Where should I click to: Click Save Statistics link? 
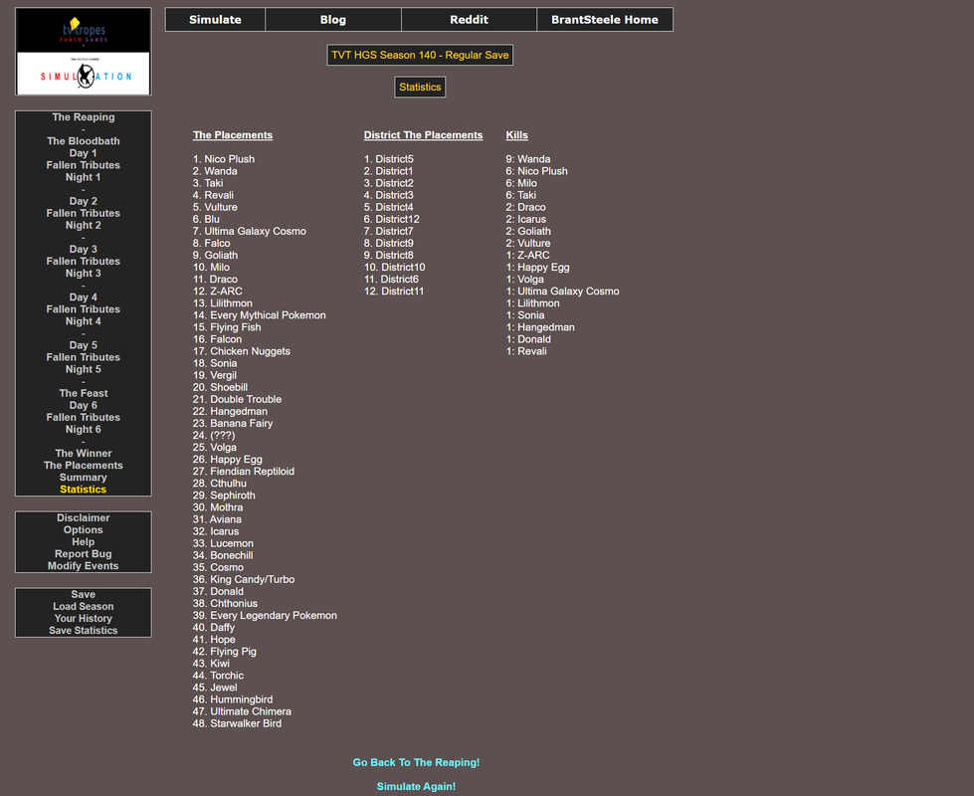point(84,630)
